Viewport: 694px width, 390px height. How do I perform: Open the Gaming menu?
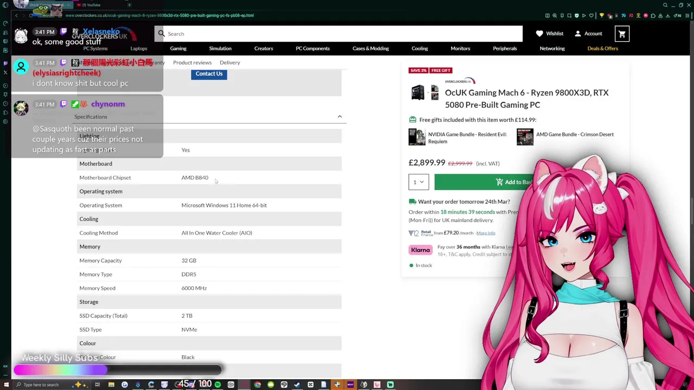178,48
